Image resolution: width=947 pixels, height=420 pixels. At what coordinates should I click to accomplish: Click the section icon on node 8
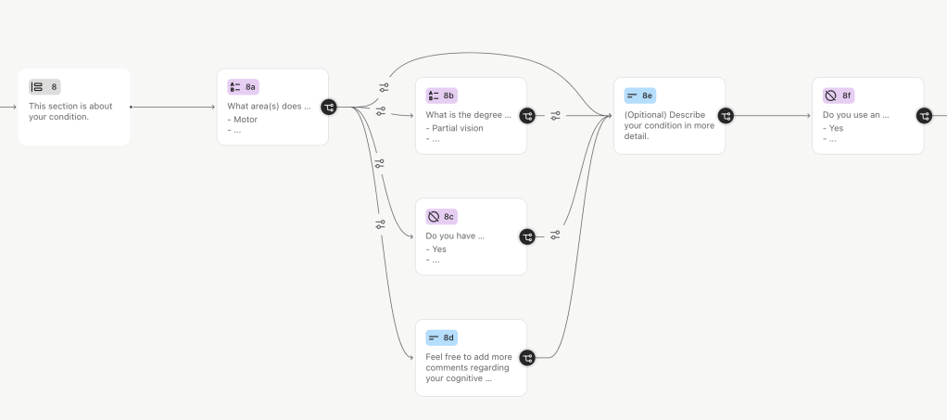click(x=37, y=87)
